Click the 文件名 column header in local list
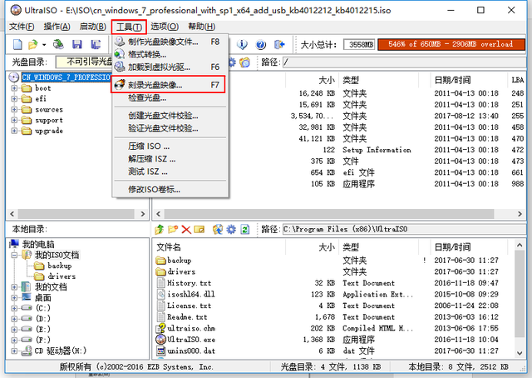The image size is (532, 378). pyautogui.click(x=219, y=246)
